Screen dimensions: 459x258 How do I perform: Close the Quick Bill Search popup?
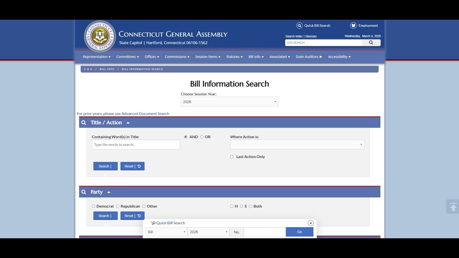[311, 223]
